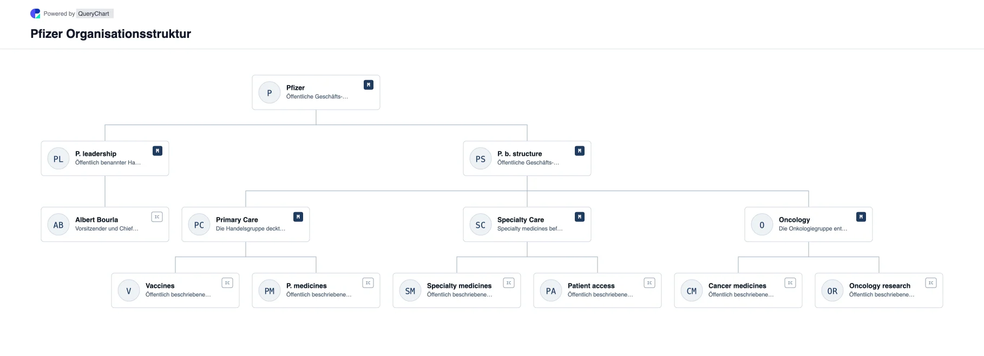
Task: Select the Albert Bourla AB avatar
Action: pyautogui.click(x=58, y=225)
